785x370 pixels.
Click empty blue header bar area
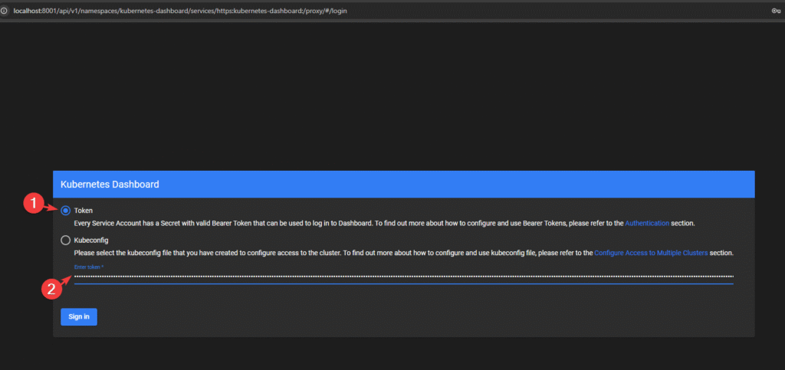coord(460,185)
